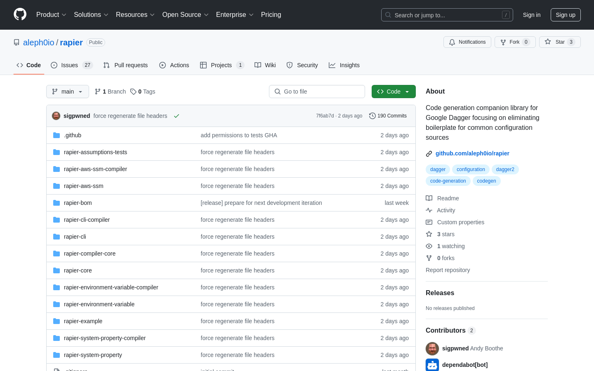Click the Sign up button
Viewport: 594px width, 371px height.
pos(566,15)
